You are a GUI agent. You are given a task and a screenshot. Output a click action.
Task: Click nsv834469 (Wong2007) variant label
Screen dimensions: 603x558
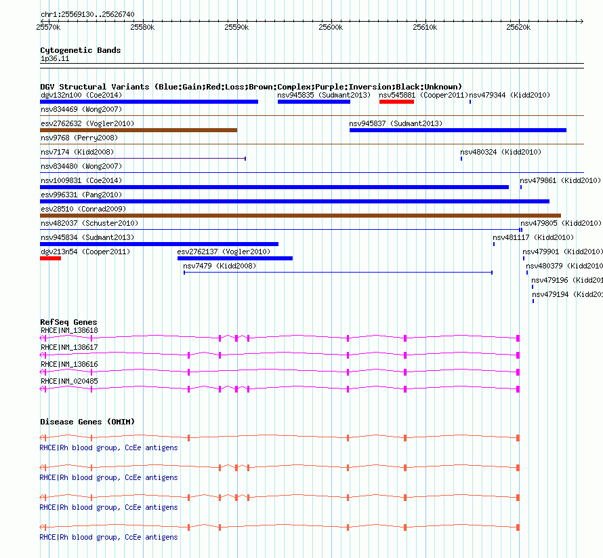(81, 109)
